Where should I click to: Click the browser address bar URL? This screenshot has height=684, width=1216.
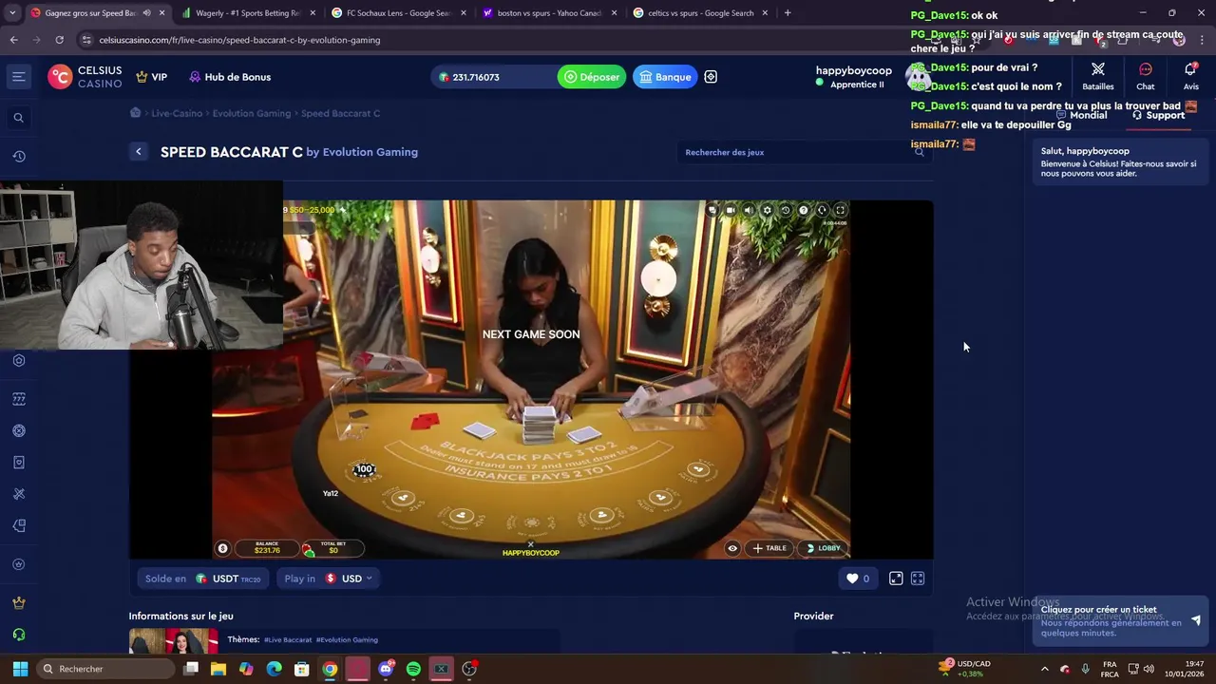click(x=239, y=40)
